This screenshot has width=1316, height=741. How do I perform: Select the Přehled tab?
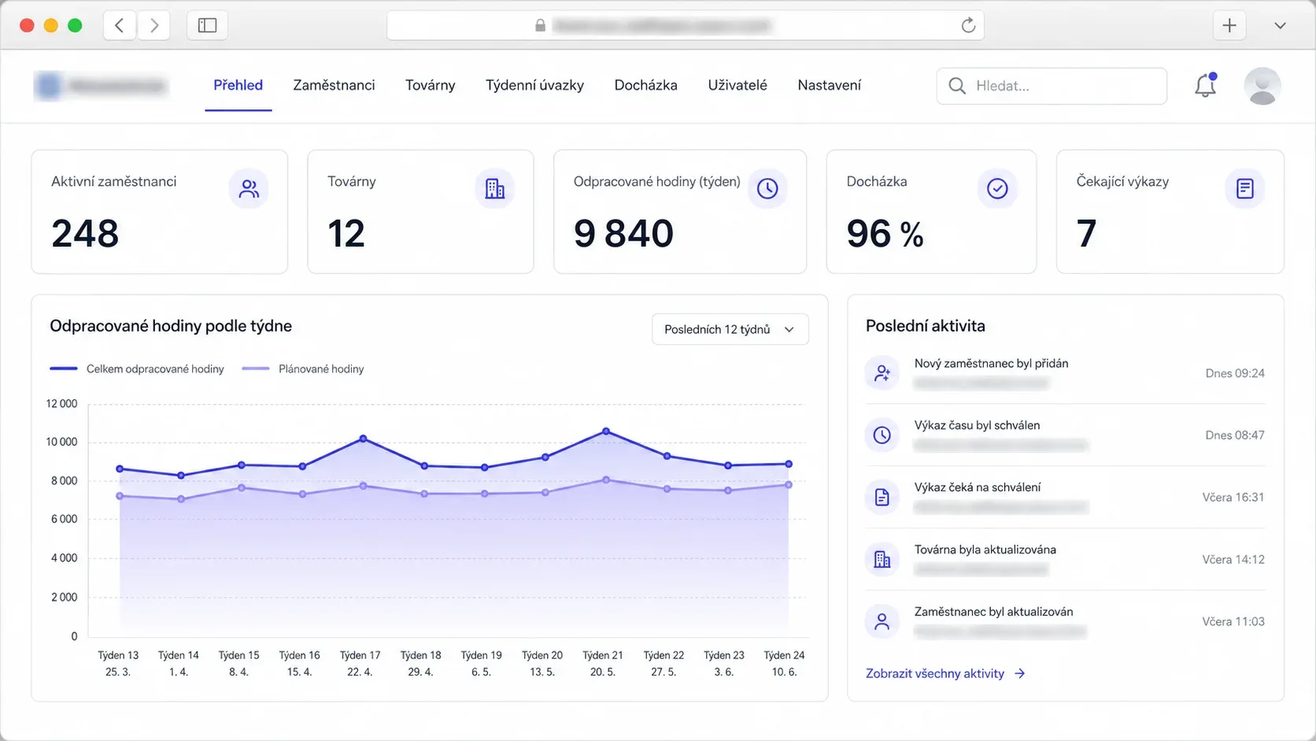tap(238, 85)
